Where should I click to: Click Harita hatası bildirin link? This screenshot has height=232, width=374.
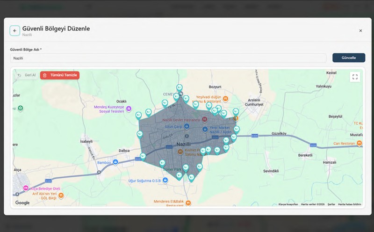point(349,204)
